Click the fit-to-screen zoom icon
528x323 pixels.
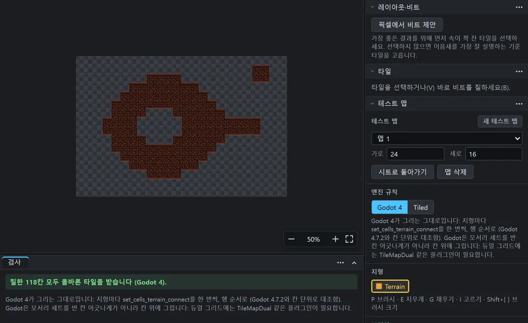349,239
